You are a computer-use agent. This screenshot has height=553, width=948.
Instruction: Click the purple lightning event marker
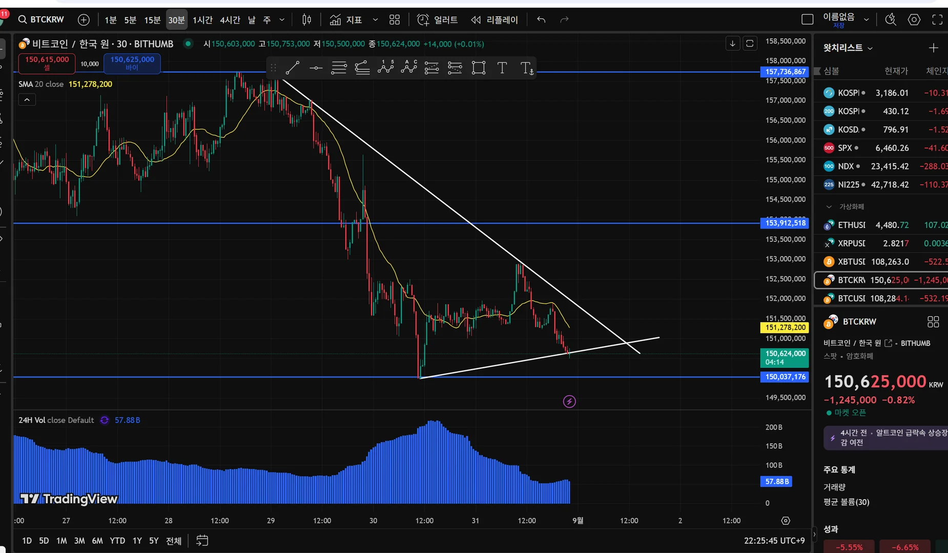tap(569, 401)
